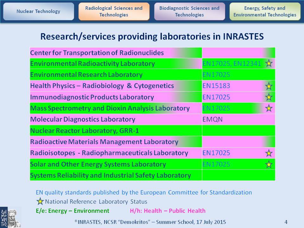
Task: Click the star in Solar and Other Energy row
Action: pos(269,164)
